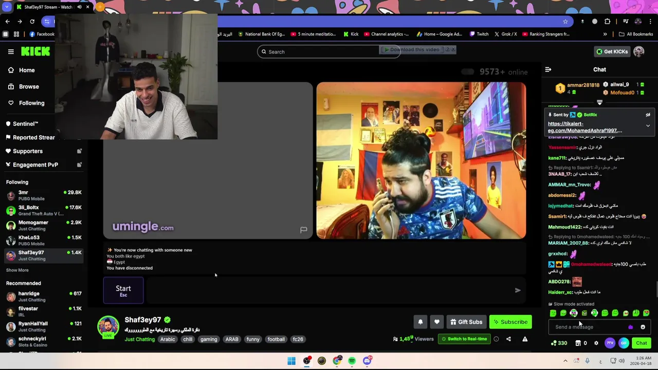Open Shaf3ey97 streamer avatar
658x370 pixels.
[108, 327]
